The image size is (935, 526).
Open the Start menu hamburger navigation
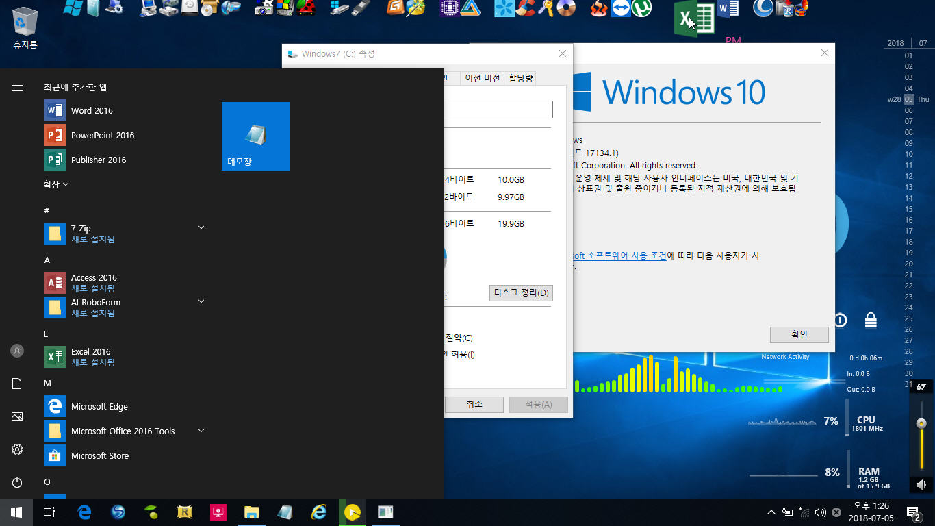click(17, 88)
